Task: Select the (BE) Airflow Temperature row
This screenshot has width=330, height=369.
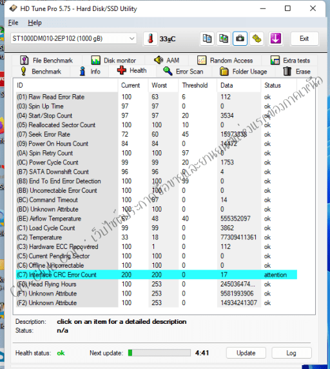Action: 157,219
